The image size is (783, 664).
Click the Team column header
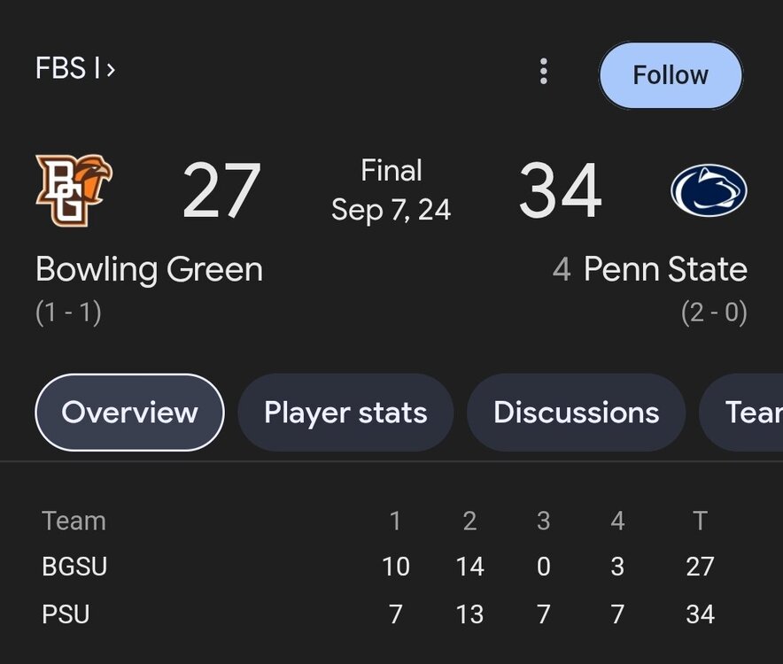point(74,521)
